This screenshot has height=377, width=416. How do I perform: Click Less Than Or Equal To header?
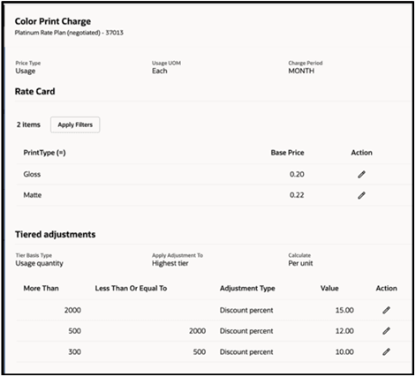click(131, 289)
